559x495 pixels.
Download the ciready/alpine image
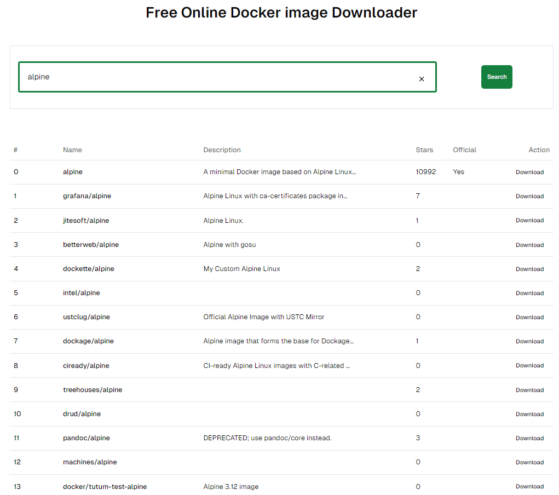tap(529, 365)
